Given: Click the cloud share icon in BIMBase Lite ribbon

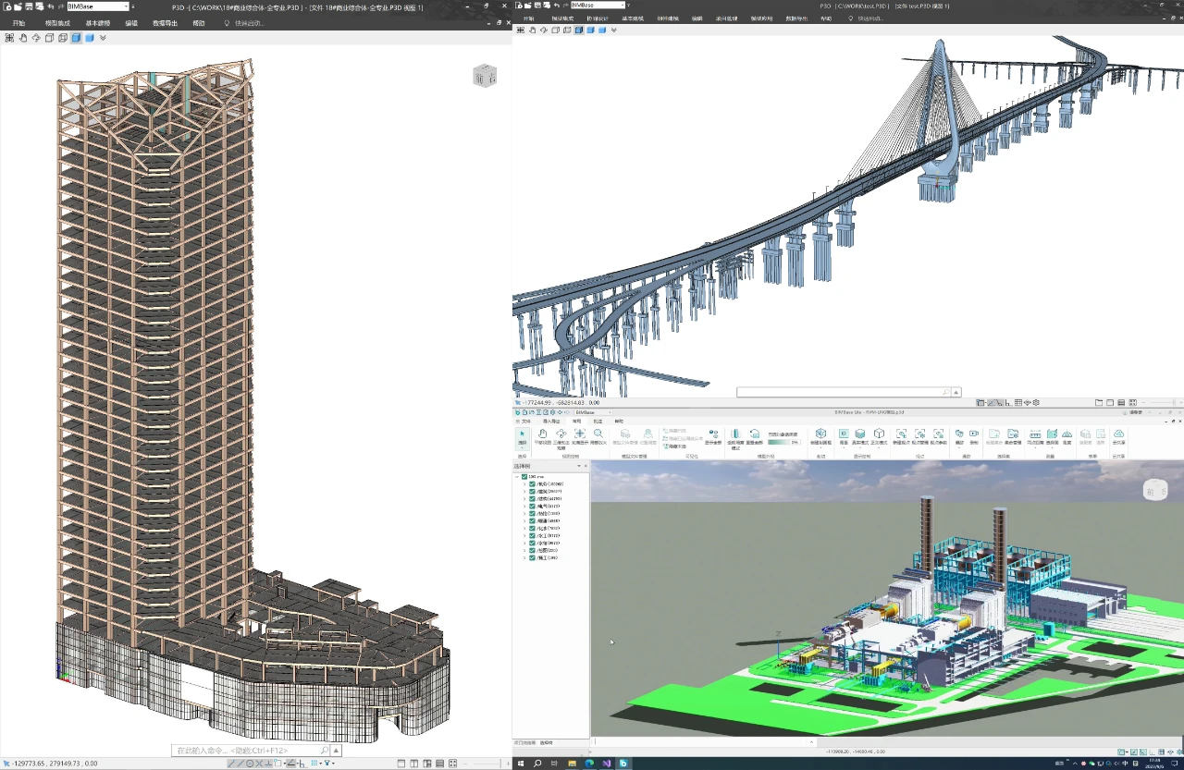Looking at the screenshot, I should click(x=1118, y=435).
